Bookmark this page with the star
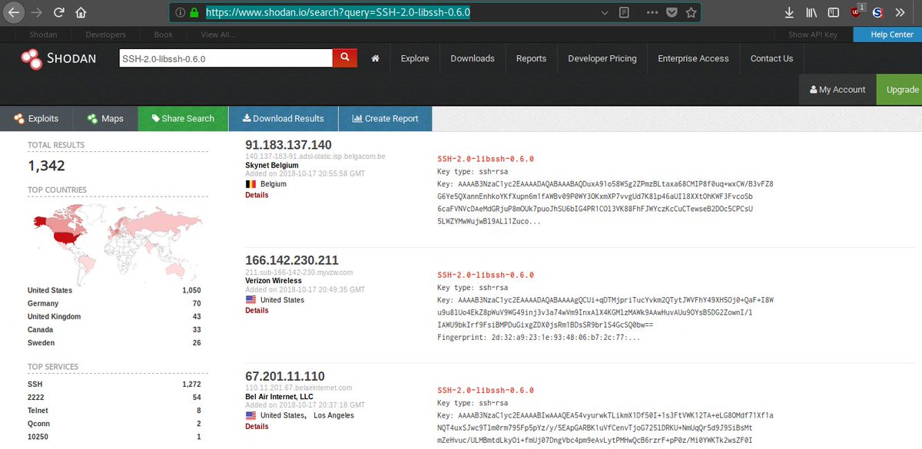The height and width of the screenshot is (449, 922). pos(691,12)
